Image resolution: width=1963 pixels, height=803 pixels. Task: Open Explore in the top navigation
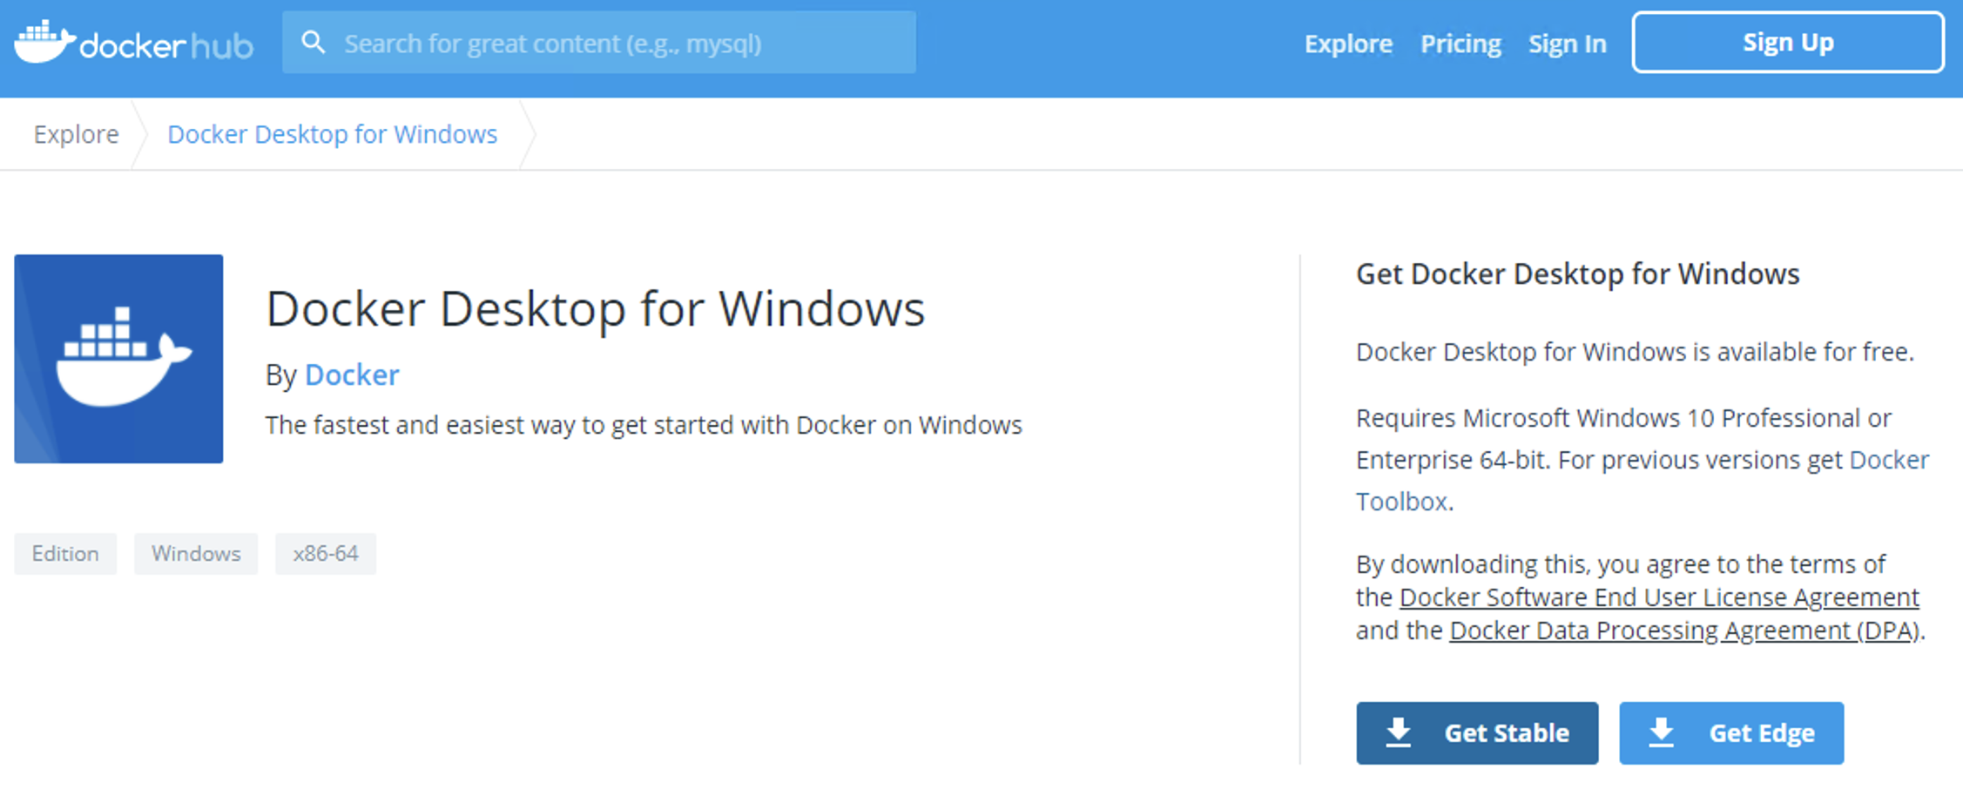pyautogui.click(x=1348, y=44)
